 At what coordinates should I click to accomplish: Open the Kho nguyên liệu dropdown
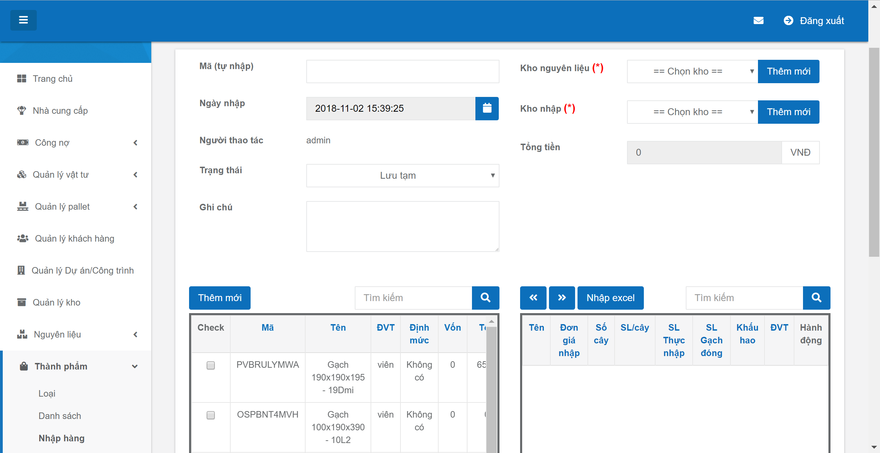(x=692, y=71)
